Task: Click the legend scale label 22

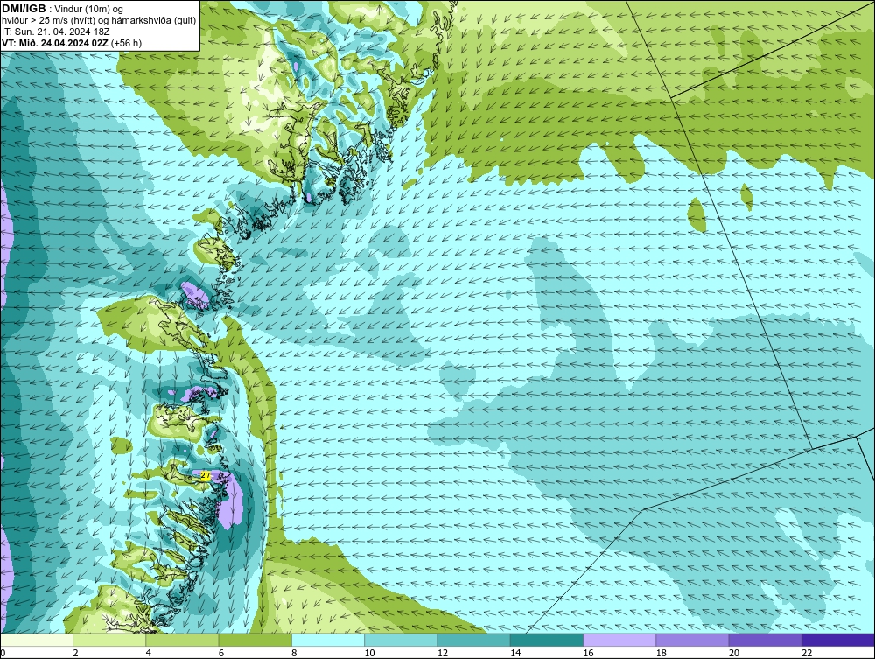Action: click(807, 653)
